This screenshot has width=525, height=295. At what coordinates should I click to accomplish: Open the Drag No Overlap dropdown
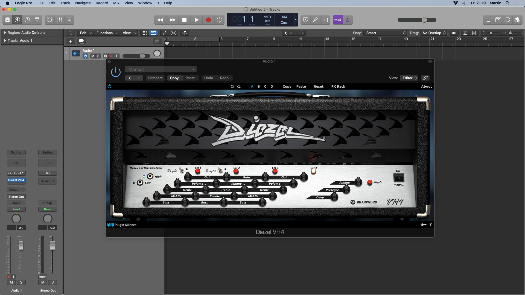click(434, 33)
